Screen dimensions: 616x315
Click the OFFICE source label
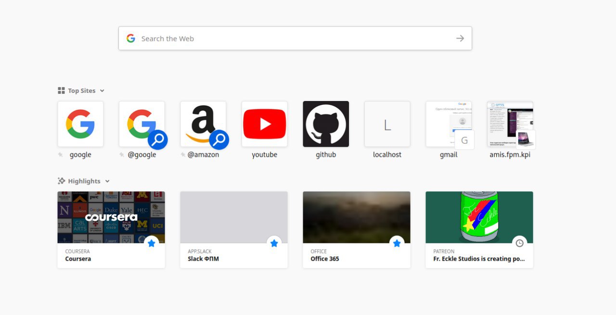coord(319,252)
